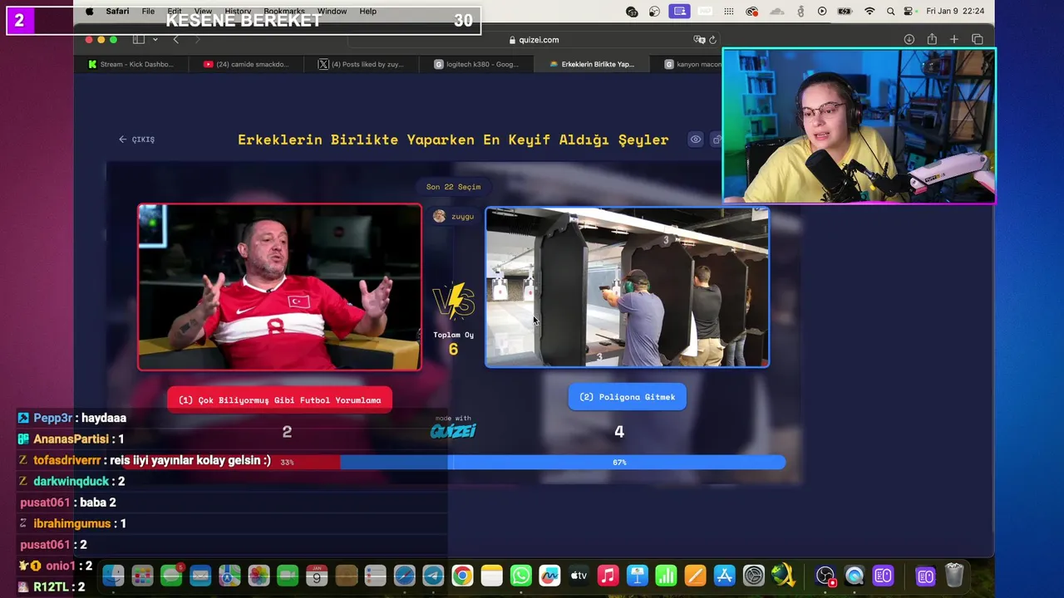Click the screen-sharing purple menu bar icon
Viewport: 1064px width, 598px height.
[680, 12]
